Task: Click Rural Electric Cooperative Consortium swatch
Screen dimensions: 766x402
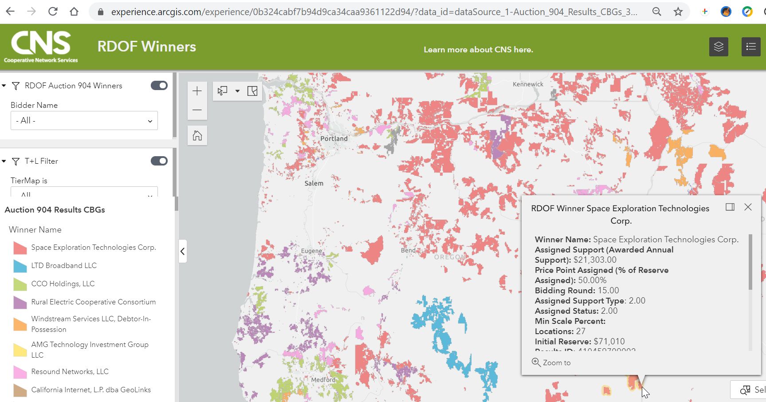Action: tap(20, 302)
